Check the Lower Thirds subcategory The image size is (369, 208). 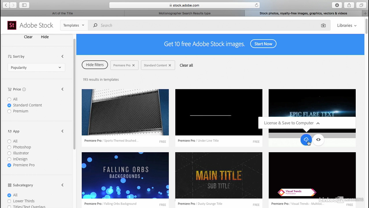coord(9,201)
